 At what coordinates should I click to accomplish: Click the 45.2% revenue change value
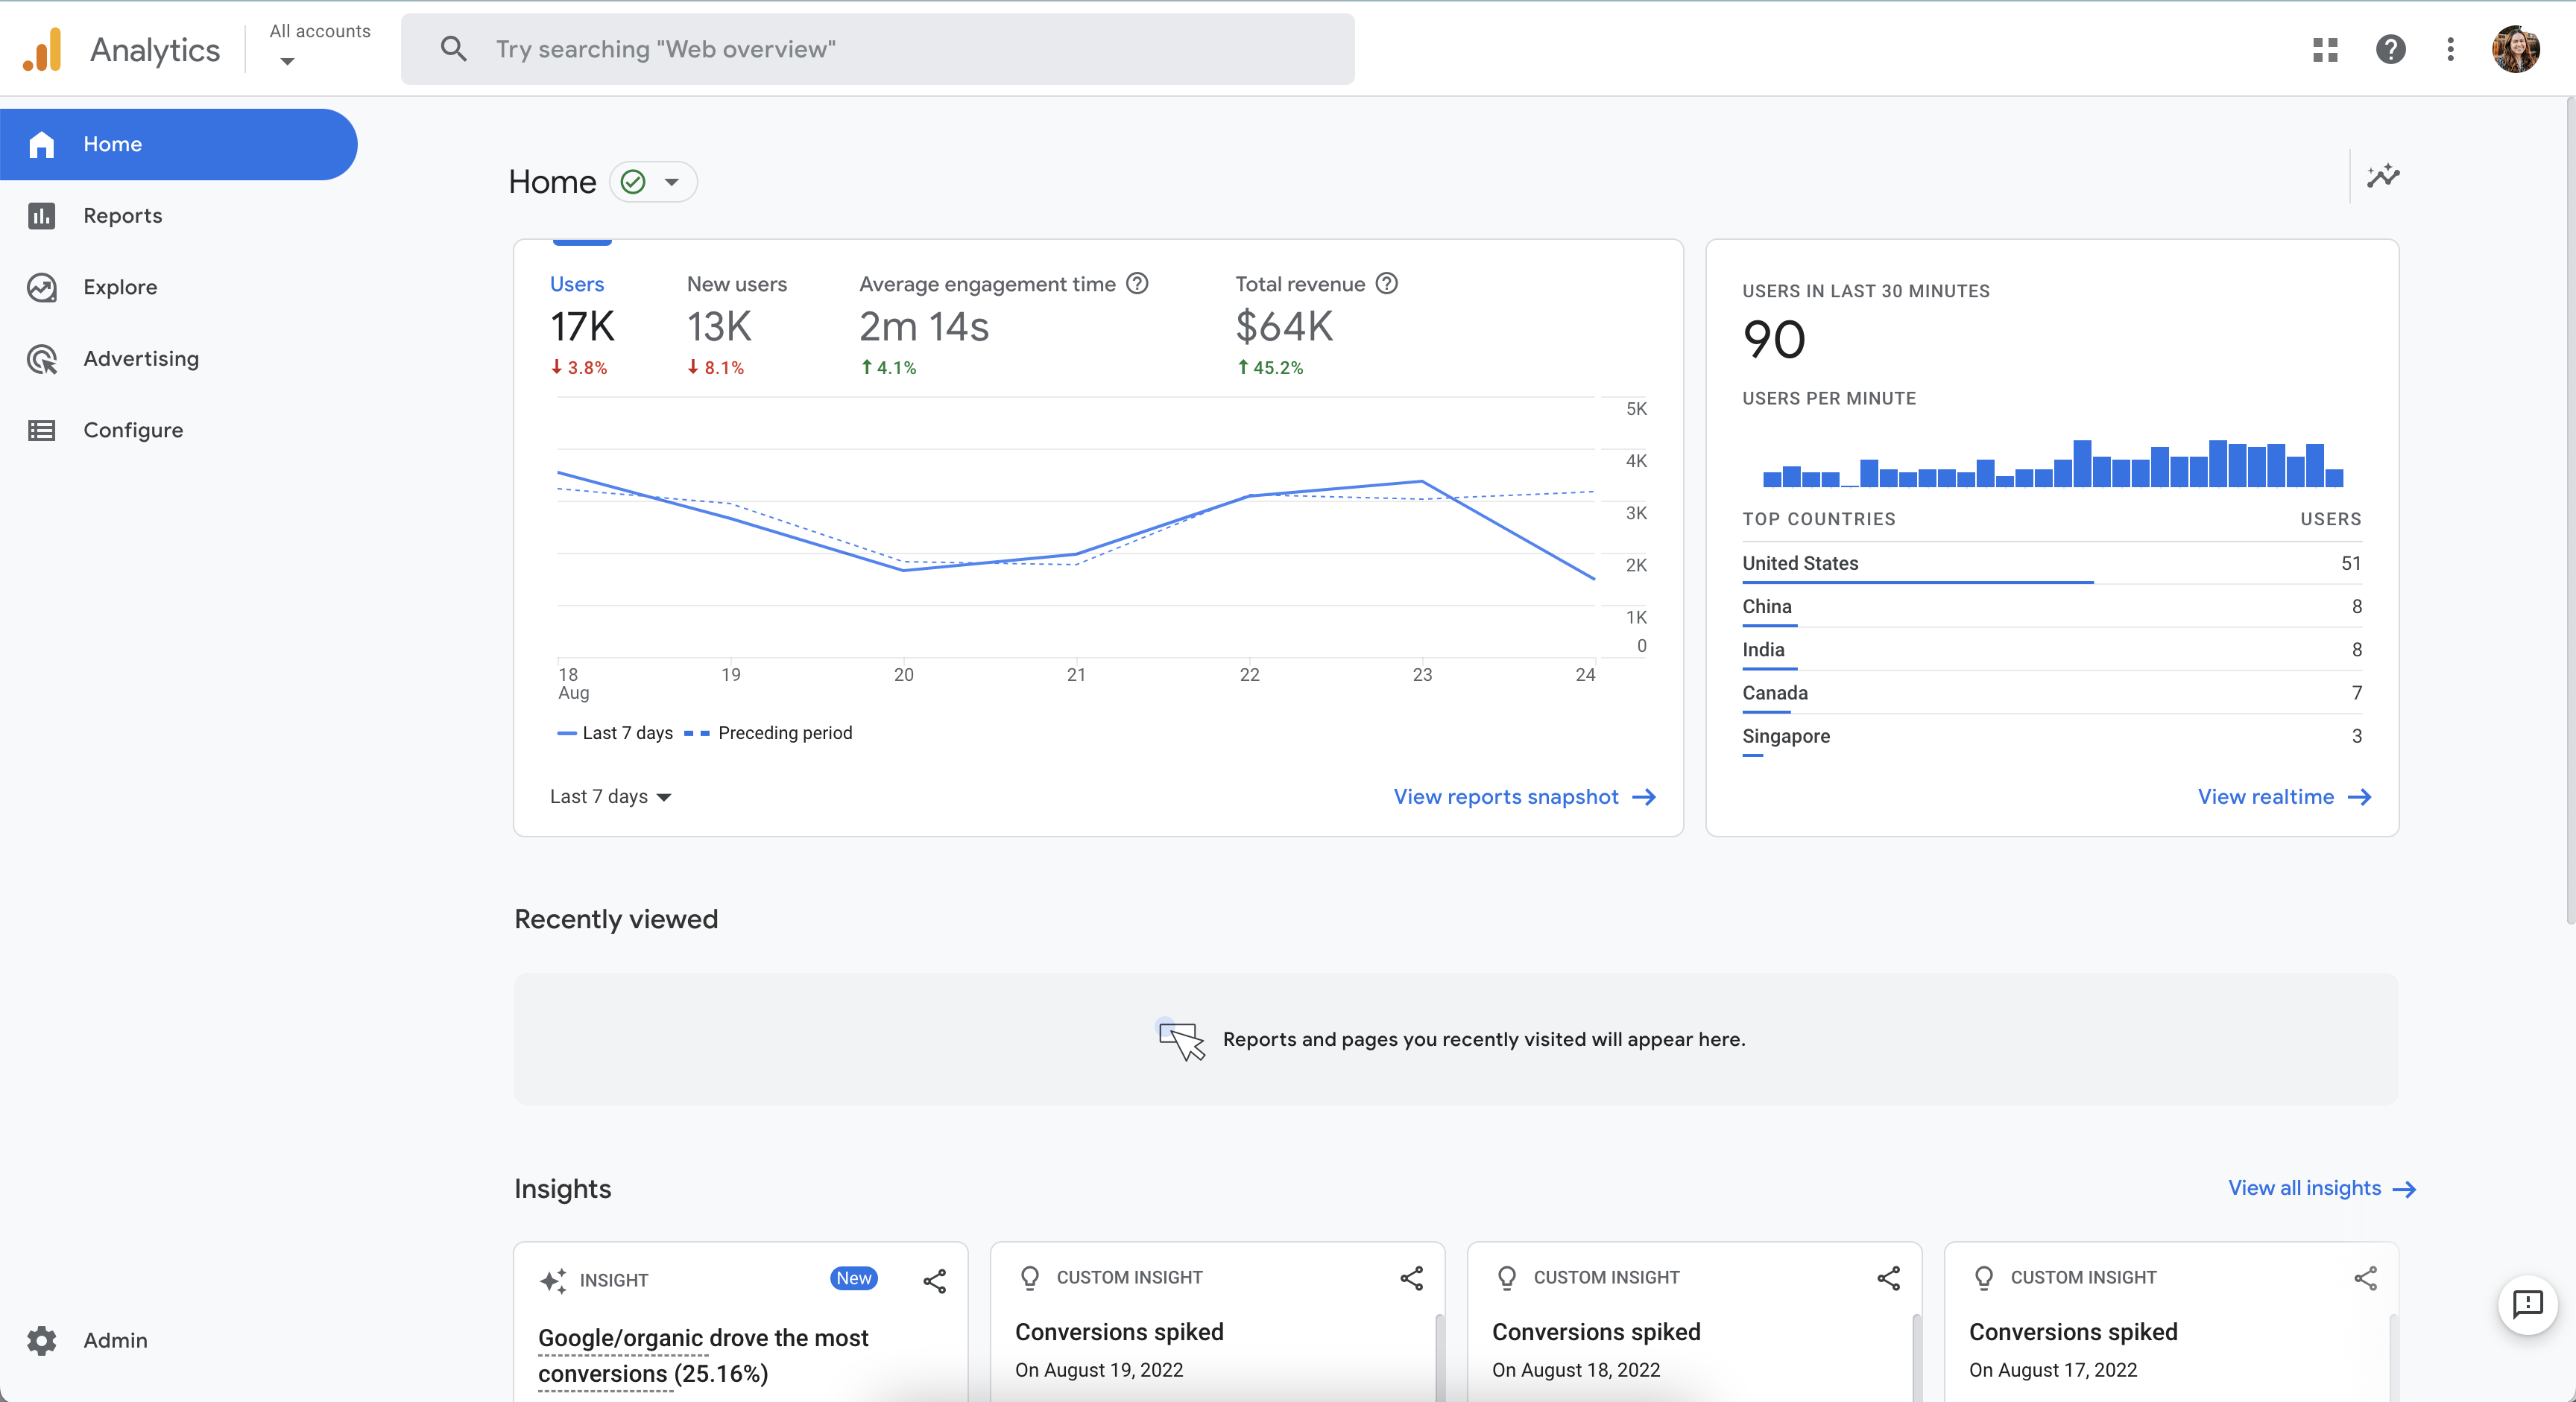(x=1270, y=368)
